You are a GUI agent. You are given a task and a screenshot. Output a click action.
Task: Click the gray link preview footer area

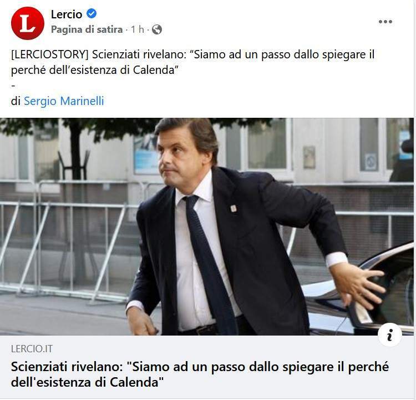tap(207, 367)
